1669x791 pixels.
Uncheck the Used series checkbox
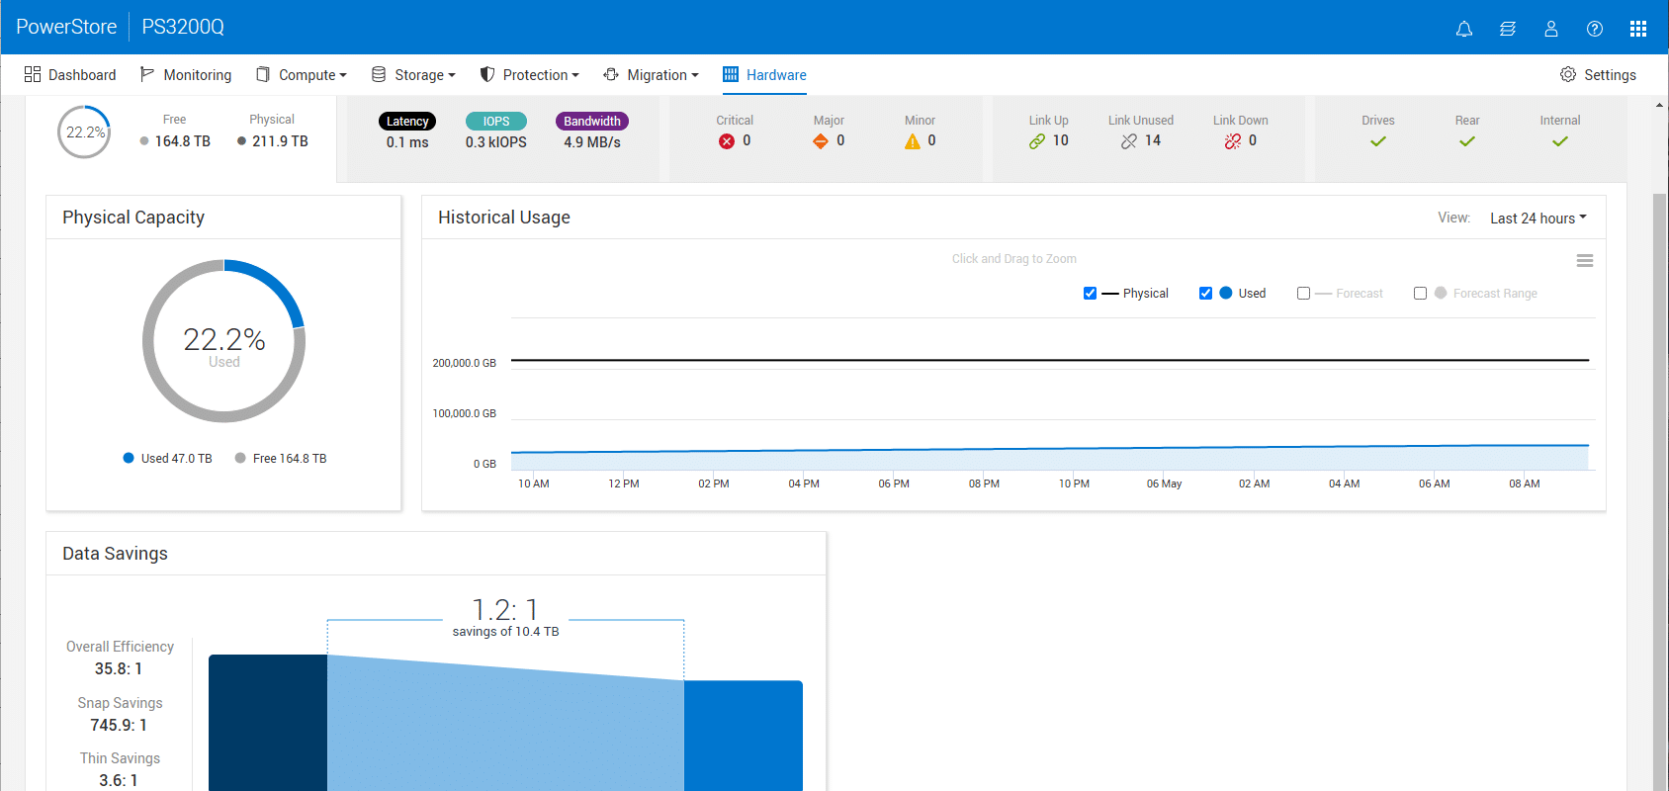point(1205,294)
